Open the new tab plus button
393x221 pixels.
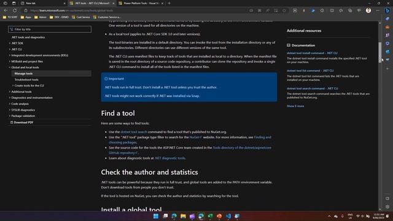169,3
